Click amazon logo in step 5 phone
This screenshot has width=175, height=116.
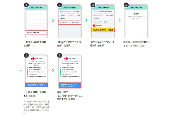41,58
